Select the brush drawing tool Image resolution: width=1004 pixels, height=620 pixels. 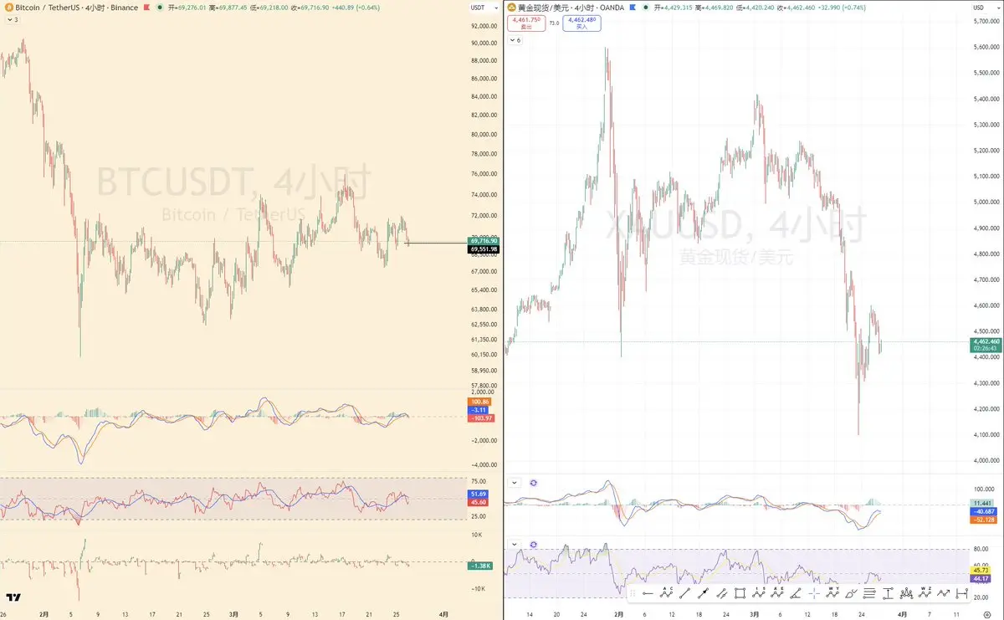pos(851,593)
